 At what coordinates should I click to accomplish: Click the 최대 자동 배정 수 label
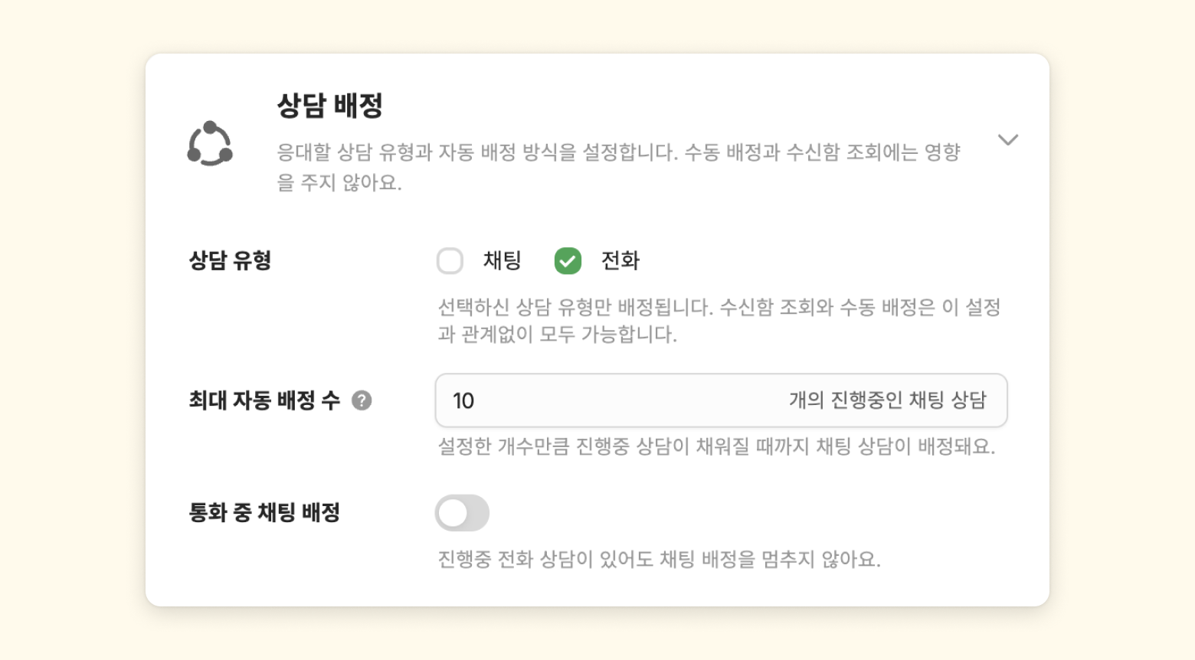pyautogui.click(x=264, y=400)
